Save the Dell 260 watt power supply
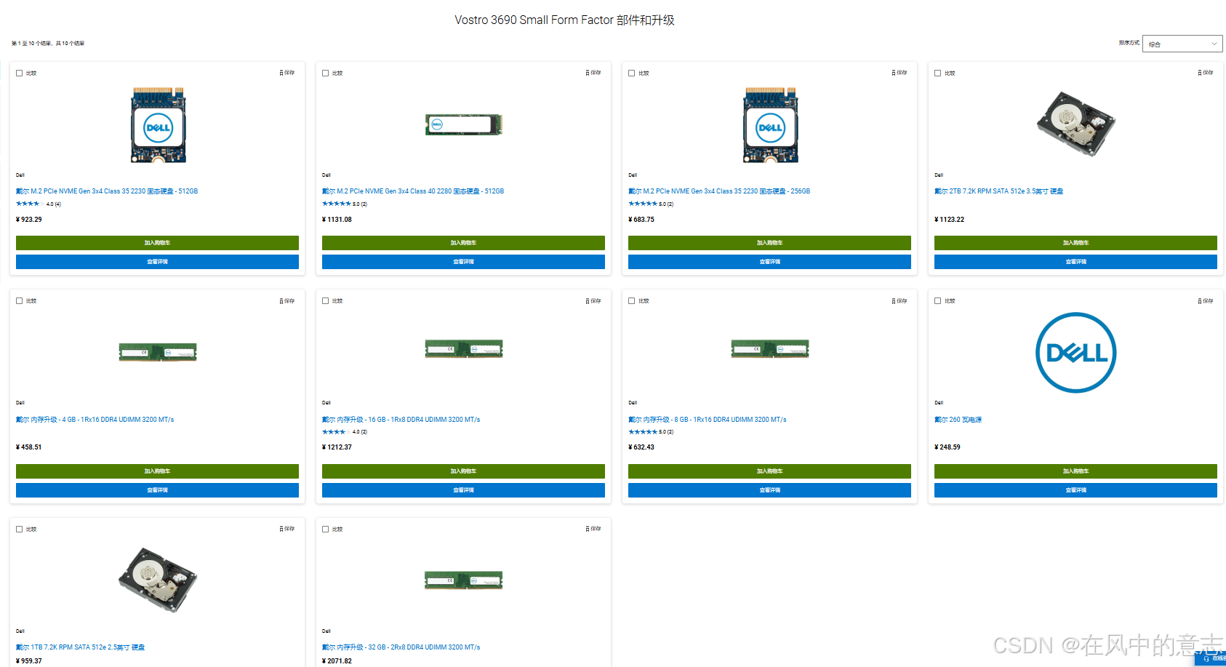This screenshot has height=667, width=1226. (1206, 301)
